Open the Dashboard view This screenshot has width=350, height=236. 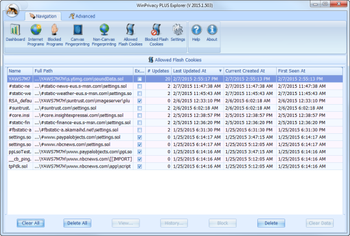click(x=15, y=33)
